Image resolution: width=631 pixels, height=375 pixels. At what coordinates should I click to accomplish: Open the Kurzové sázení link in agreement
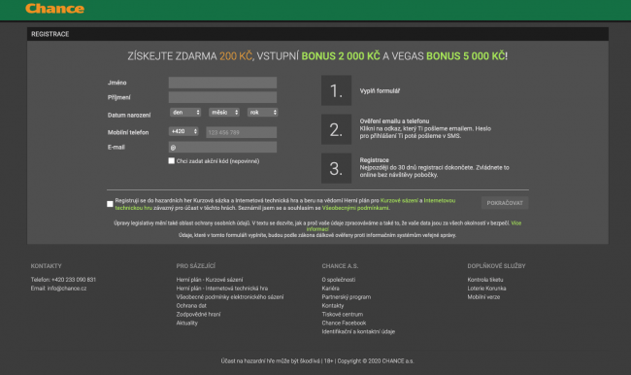coord(399,200)
